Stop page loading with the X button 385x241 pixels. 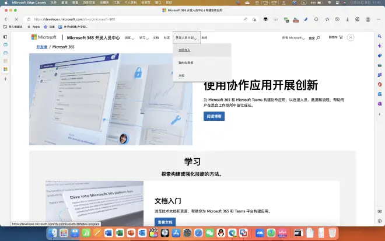click(16, 19)
